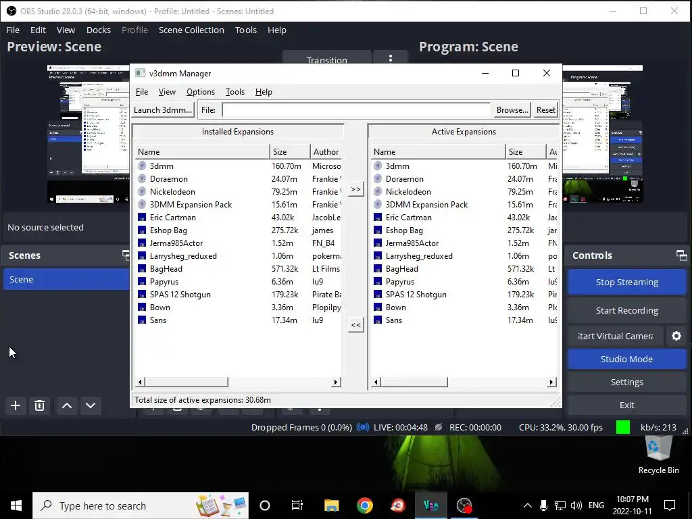This screenshot has height=519, width=692.
Task: Click the Browse... button
Action: click(512, 110)
